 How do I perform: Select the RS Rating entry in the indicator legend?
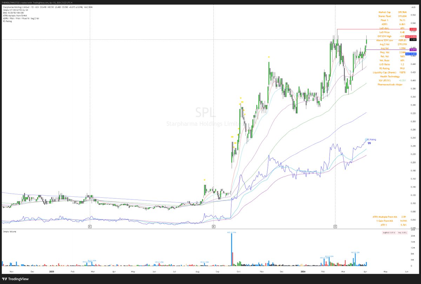(x=7, y=21)
